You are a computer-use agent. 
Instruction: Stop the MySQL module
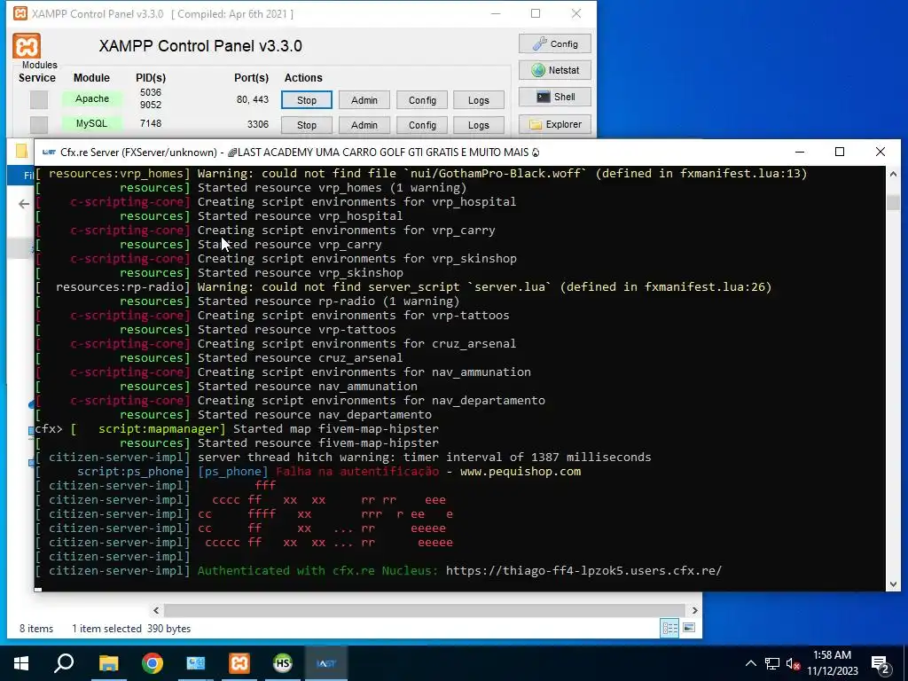[306, 125]
